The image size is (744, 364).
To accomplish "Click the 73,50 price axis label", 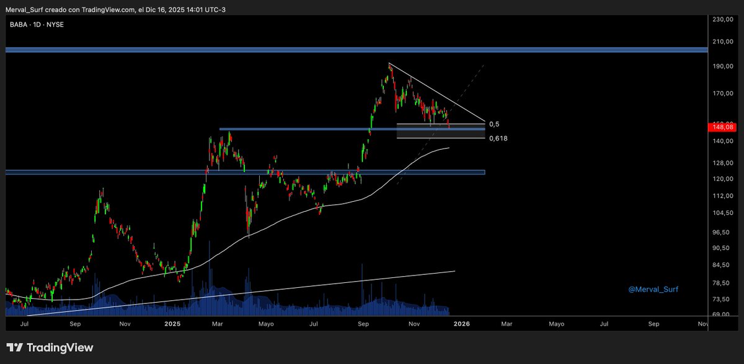I will [x=722, y=299].
